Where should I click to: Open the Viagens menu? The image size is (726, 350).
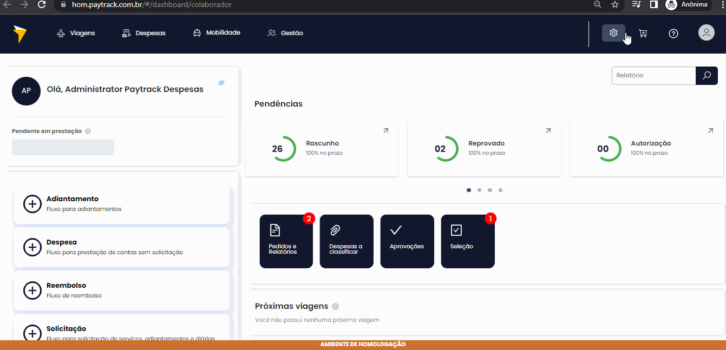pos(76,33)
